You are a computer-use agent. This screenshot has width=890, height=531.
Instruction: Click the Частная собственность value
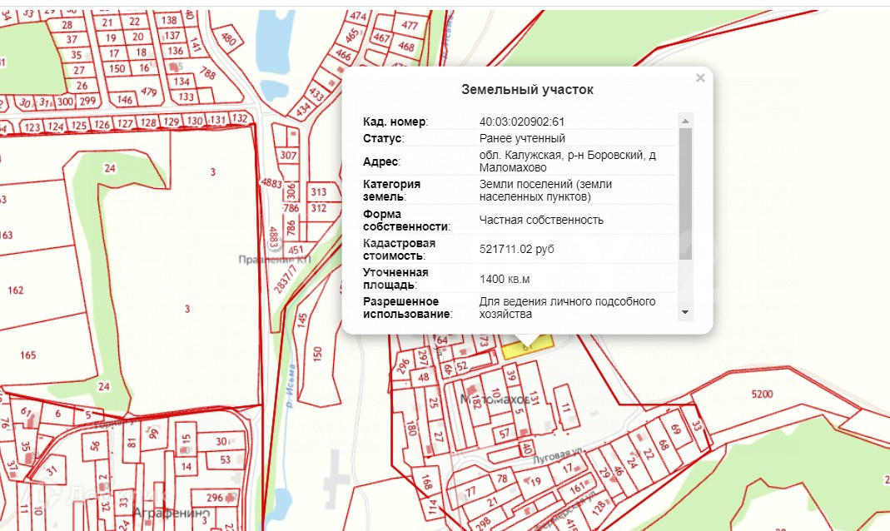pyautogui.click(x=541, y=220)
